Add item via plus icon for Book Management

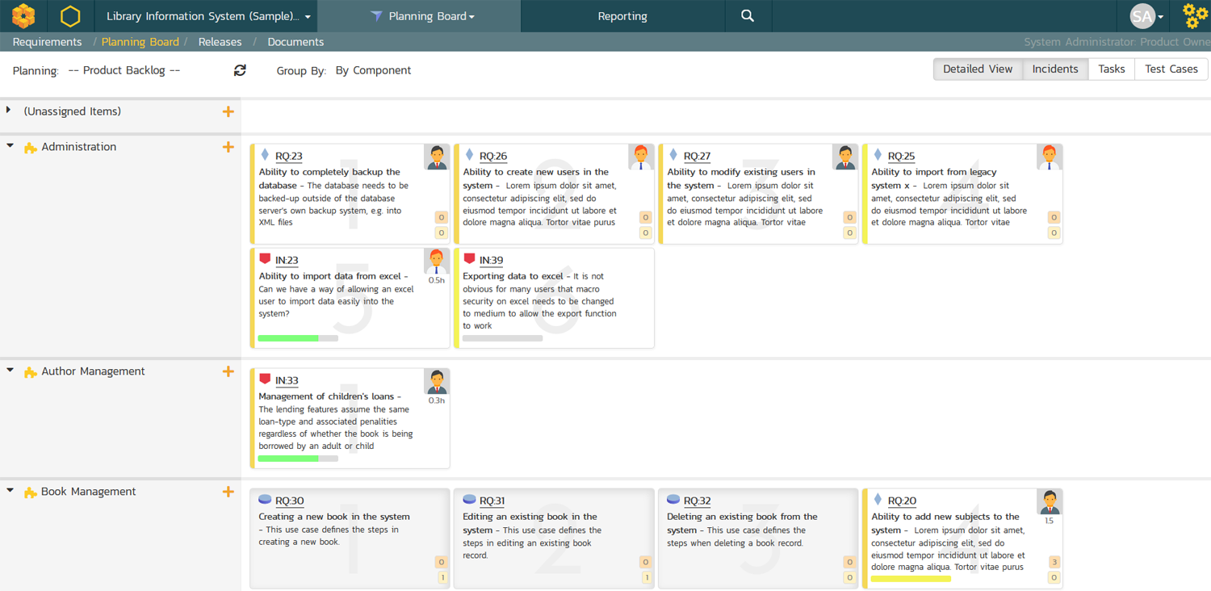click(228, 492)
